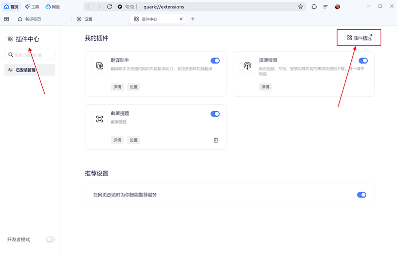Open 设置 for 翻译助手
The width and height of the screenshot is (397, 254).
[x=133, y=87]
